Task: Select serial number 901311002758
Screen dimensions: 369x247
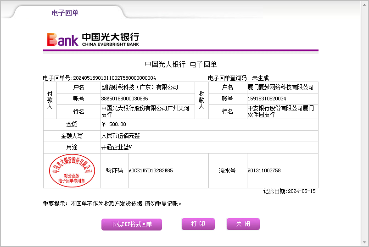Action: click(264, 170)
